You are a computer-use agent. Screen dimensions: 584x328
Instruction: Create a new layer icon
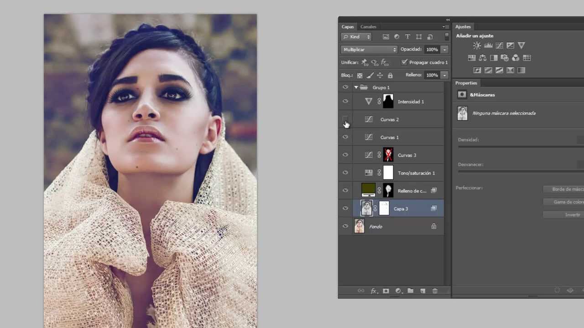[422, 291]
